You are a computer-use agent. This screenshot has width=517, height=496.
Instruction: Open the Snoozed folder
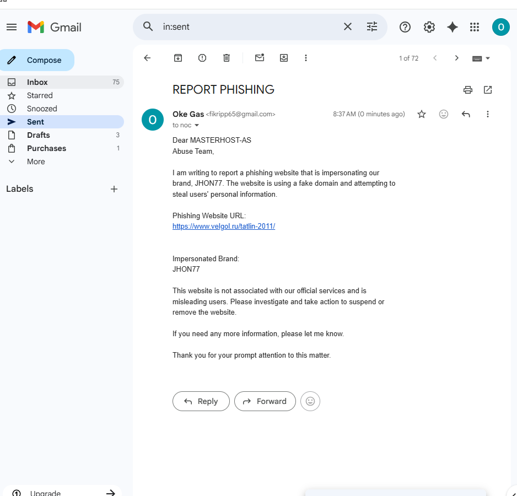[x=62, y=109]
